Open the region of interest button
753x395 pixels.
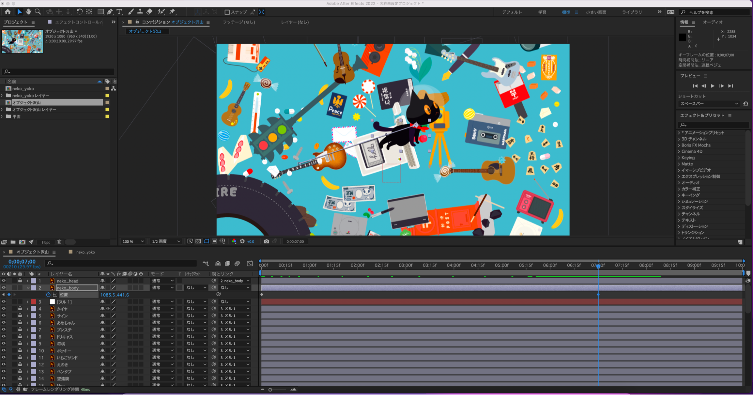[214, 242]
